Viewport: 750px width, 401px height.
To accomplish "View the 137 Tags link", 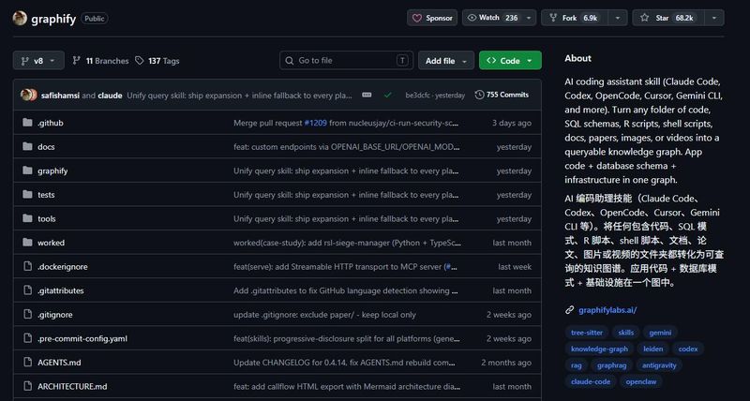I will [157, 61].
